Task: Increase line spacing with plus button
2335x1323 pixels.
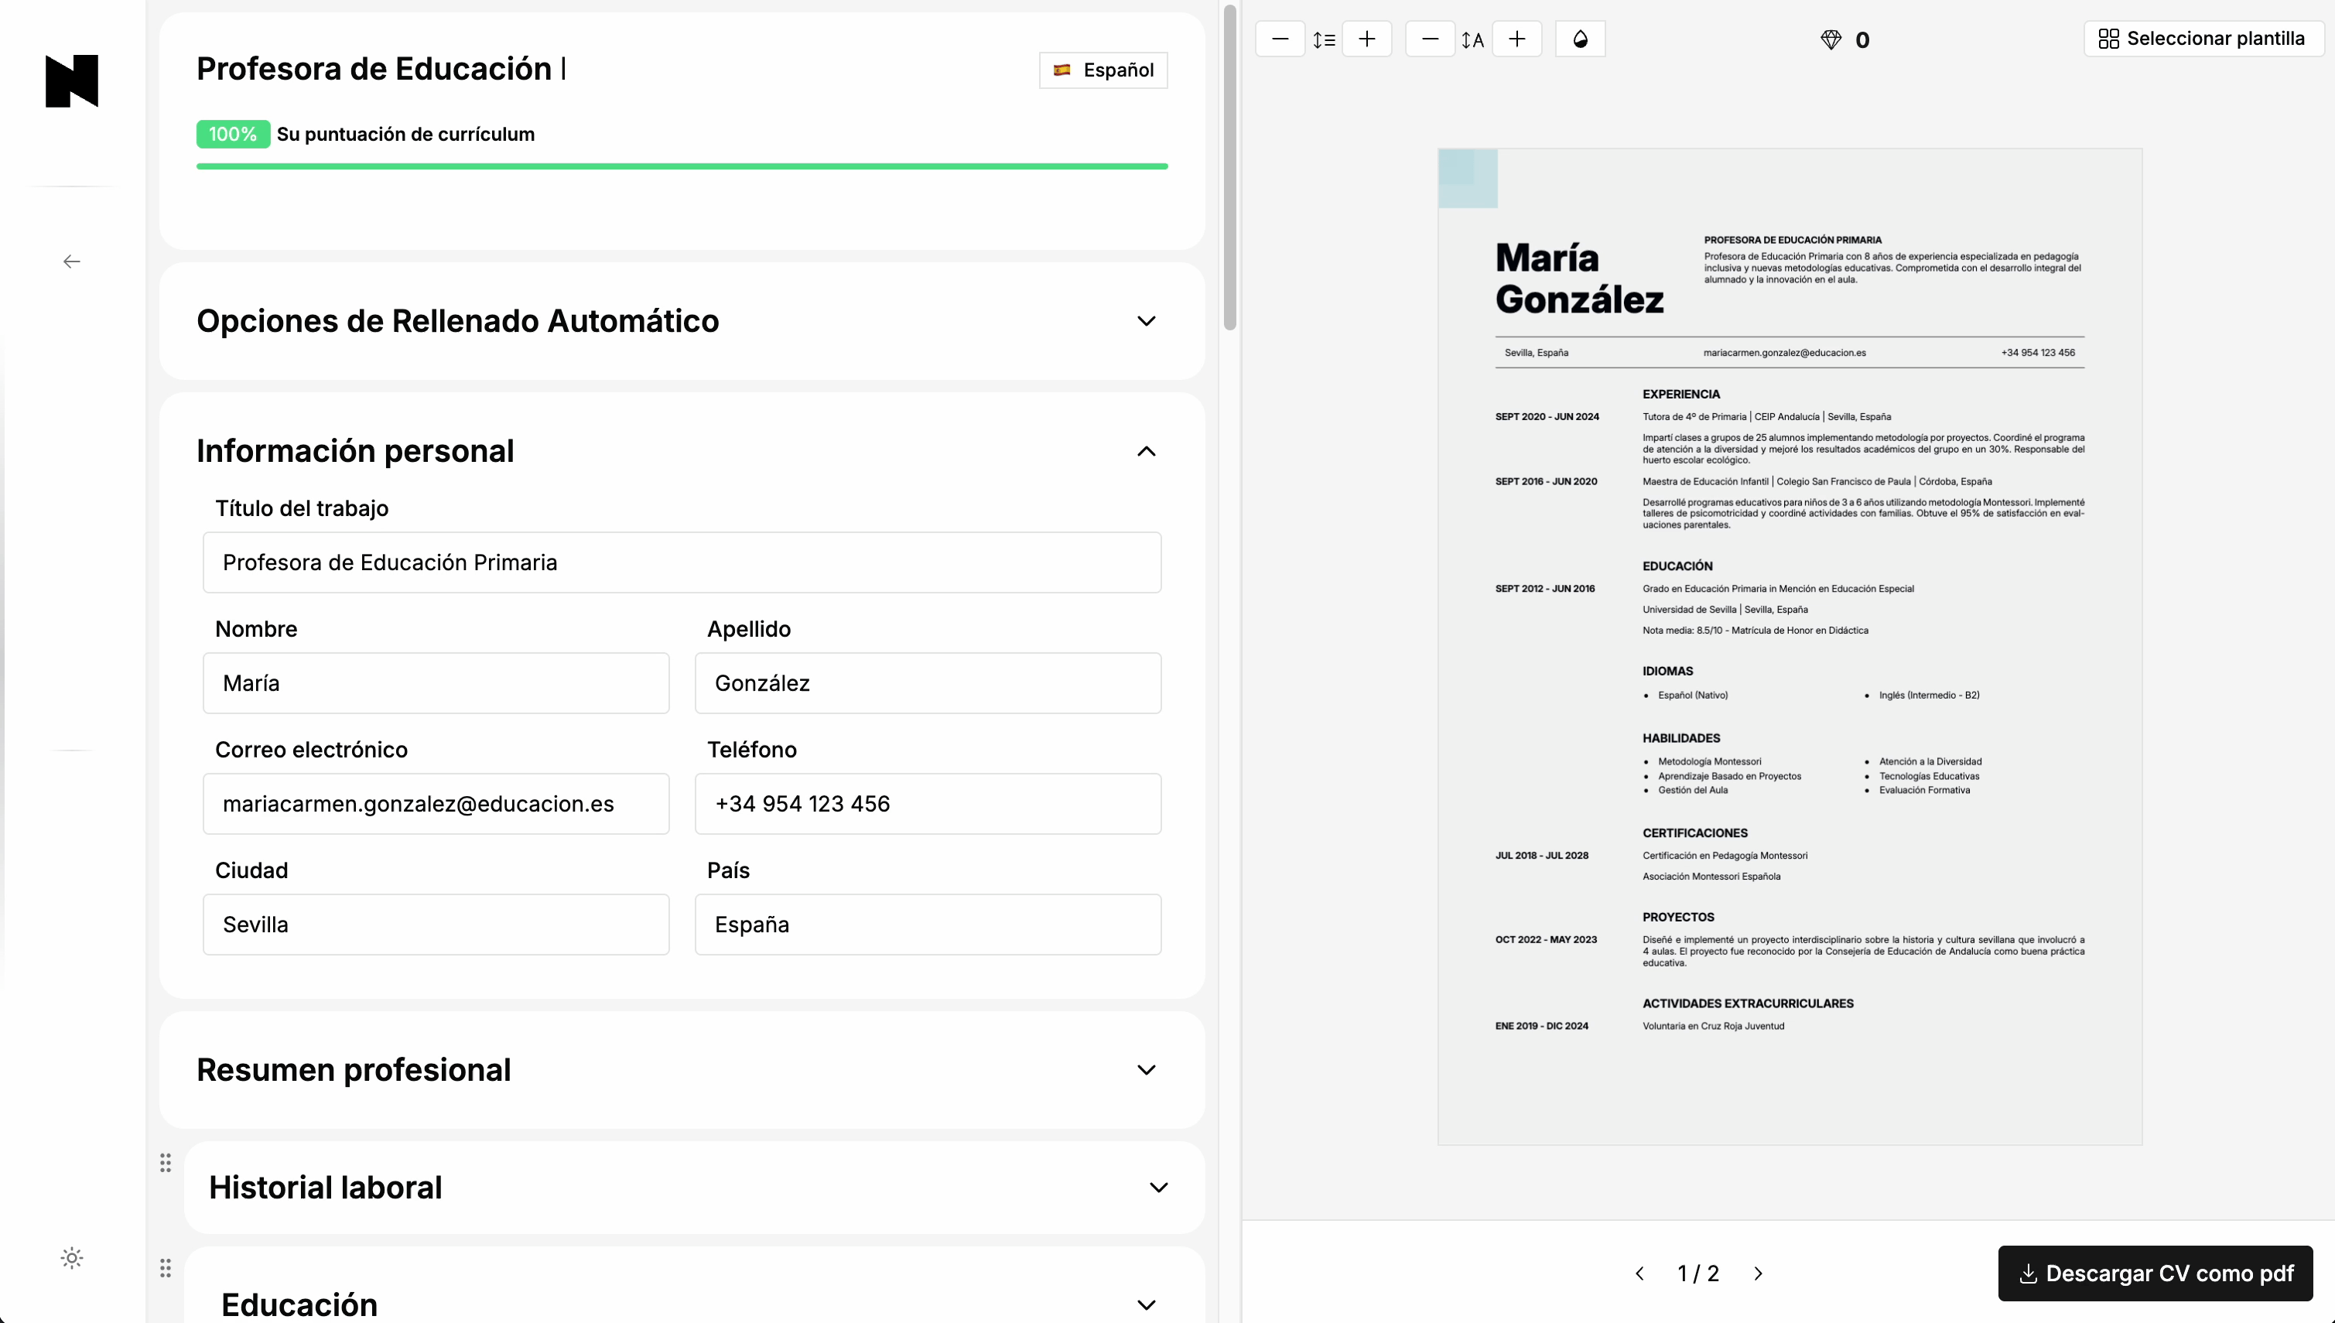Action: (1366, 39)
